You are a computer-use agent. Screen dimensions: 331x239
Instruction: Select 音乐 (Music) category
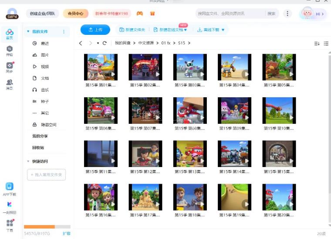tap(45, 90)
